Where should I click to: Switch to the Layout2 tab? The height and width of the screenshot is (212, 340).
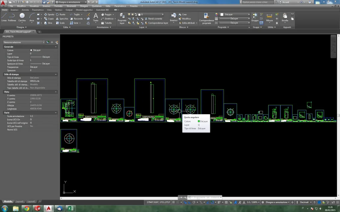pos(31,201)
